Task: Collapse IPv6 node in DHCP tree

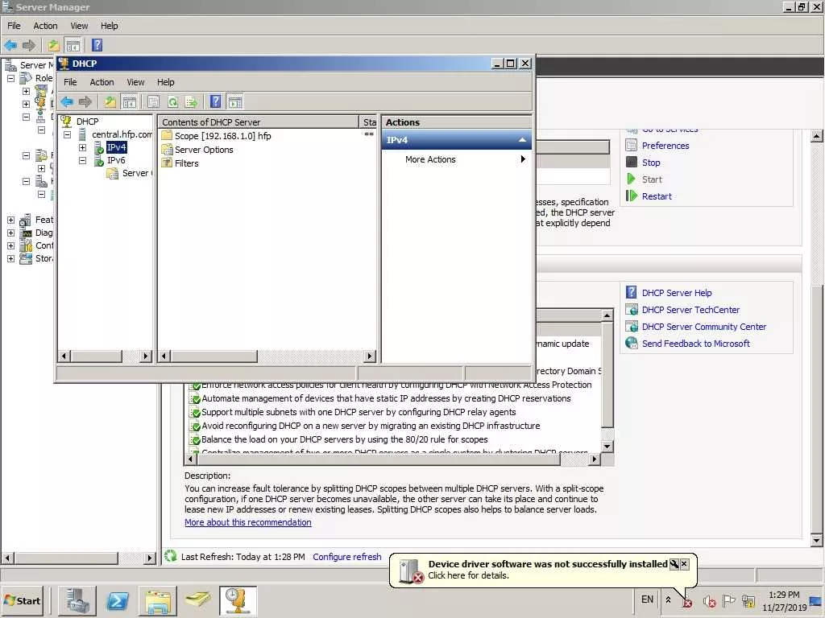Action: (83, 160)
